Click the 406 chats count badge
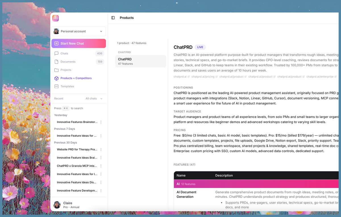The width and height of the screenshot is (341, 217). click(x=100, y=54)
